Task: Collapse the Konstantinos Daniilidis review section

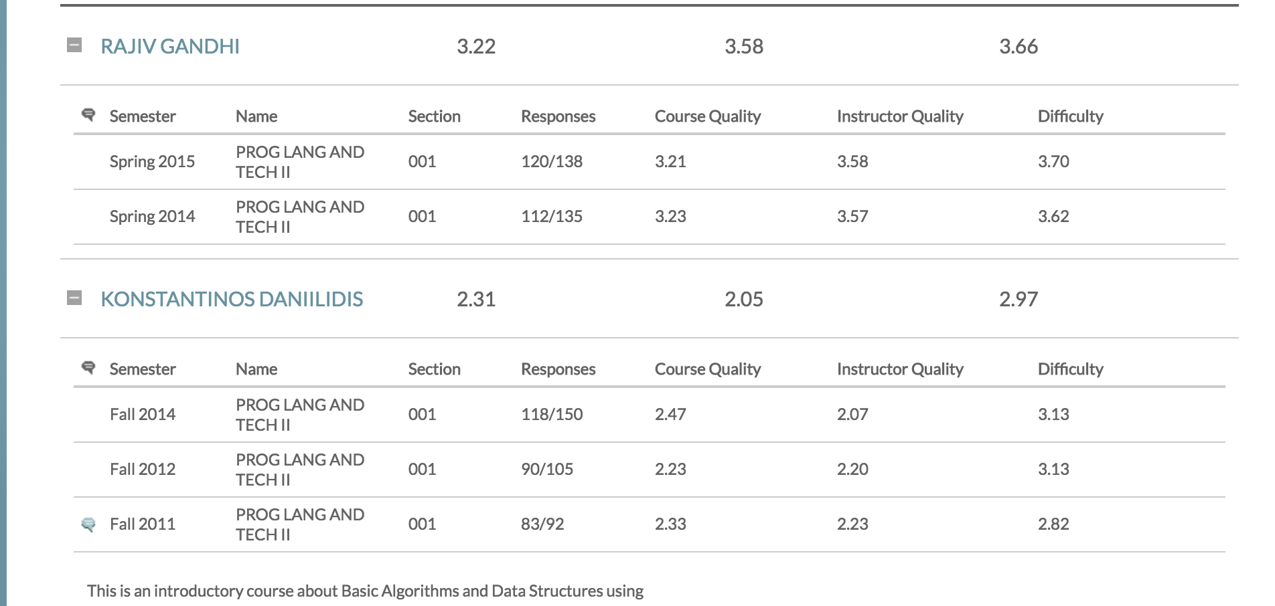Action: click(x=74, y=296)
